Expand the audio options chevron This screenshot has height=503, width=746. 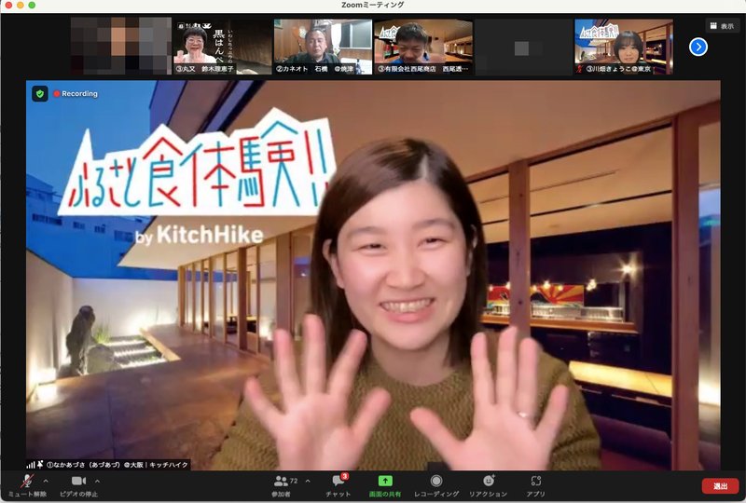46,482
